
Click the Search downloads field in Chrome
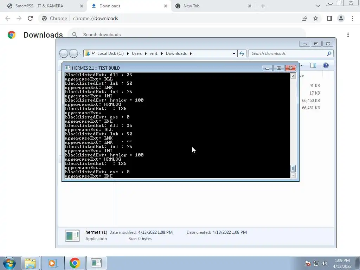186,34
